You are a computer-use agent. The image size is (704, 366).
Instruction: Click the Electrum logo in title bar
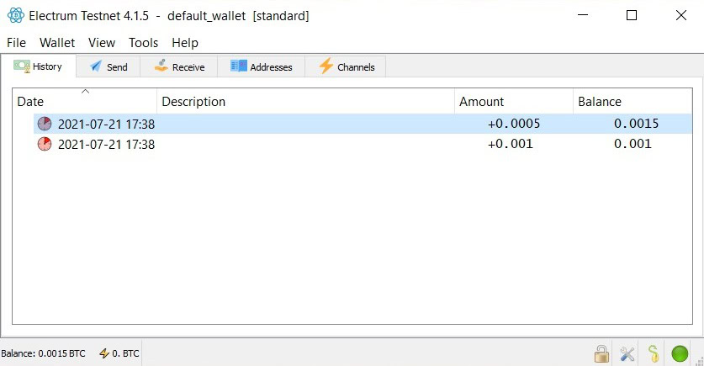(16, 16)
